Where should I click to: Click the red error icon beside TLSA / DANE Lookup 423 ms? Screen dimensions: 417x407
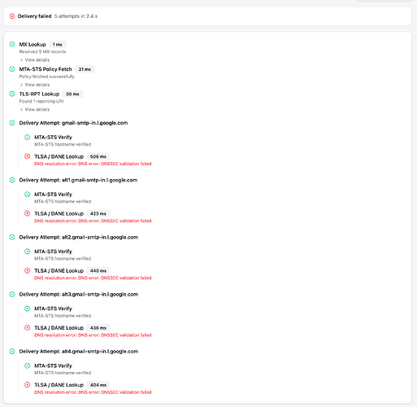[x=27, y=213]
